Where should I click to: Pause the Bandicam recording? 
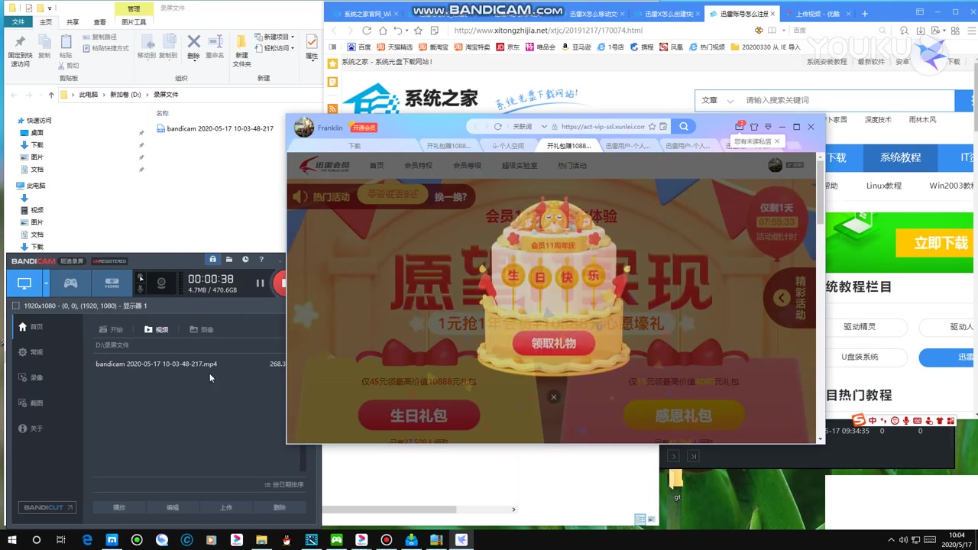[x=260, y=283]
